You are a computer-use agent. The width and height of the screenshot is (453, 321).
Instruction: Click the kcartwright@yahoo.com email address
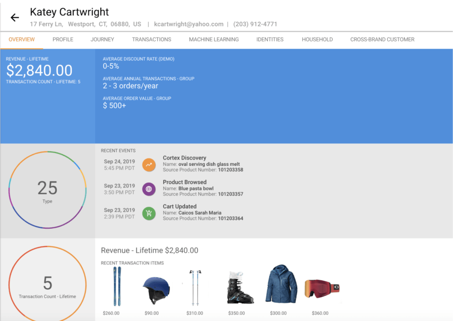[x=189, y=24]
